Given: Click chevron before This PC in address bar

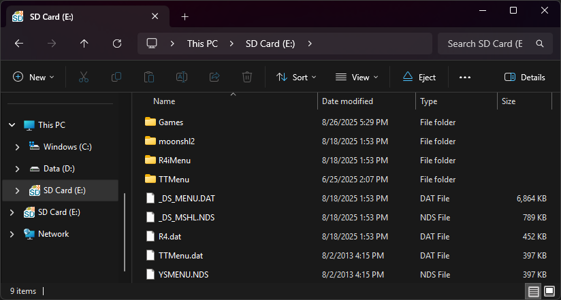Looking at the screenshot, I should coord(172,44).
